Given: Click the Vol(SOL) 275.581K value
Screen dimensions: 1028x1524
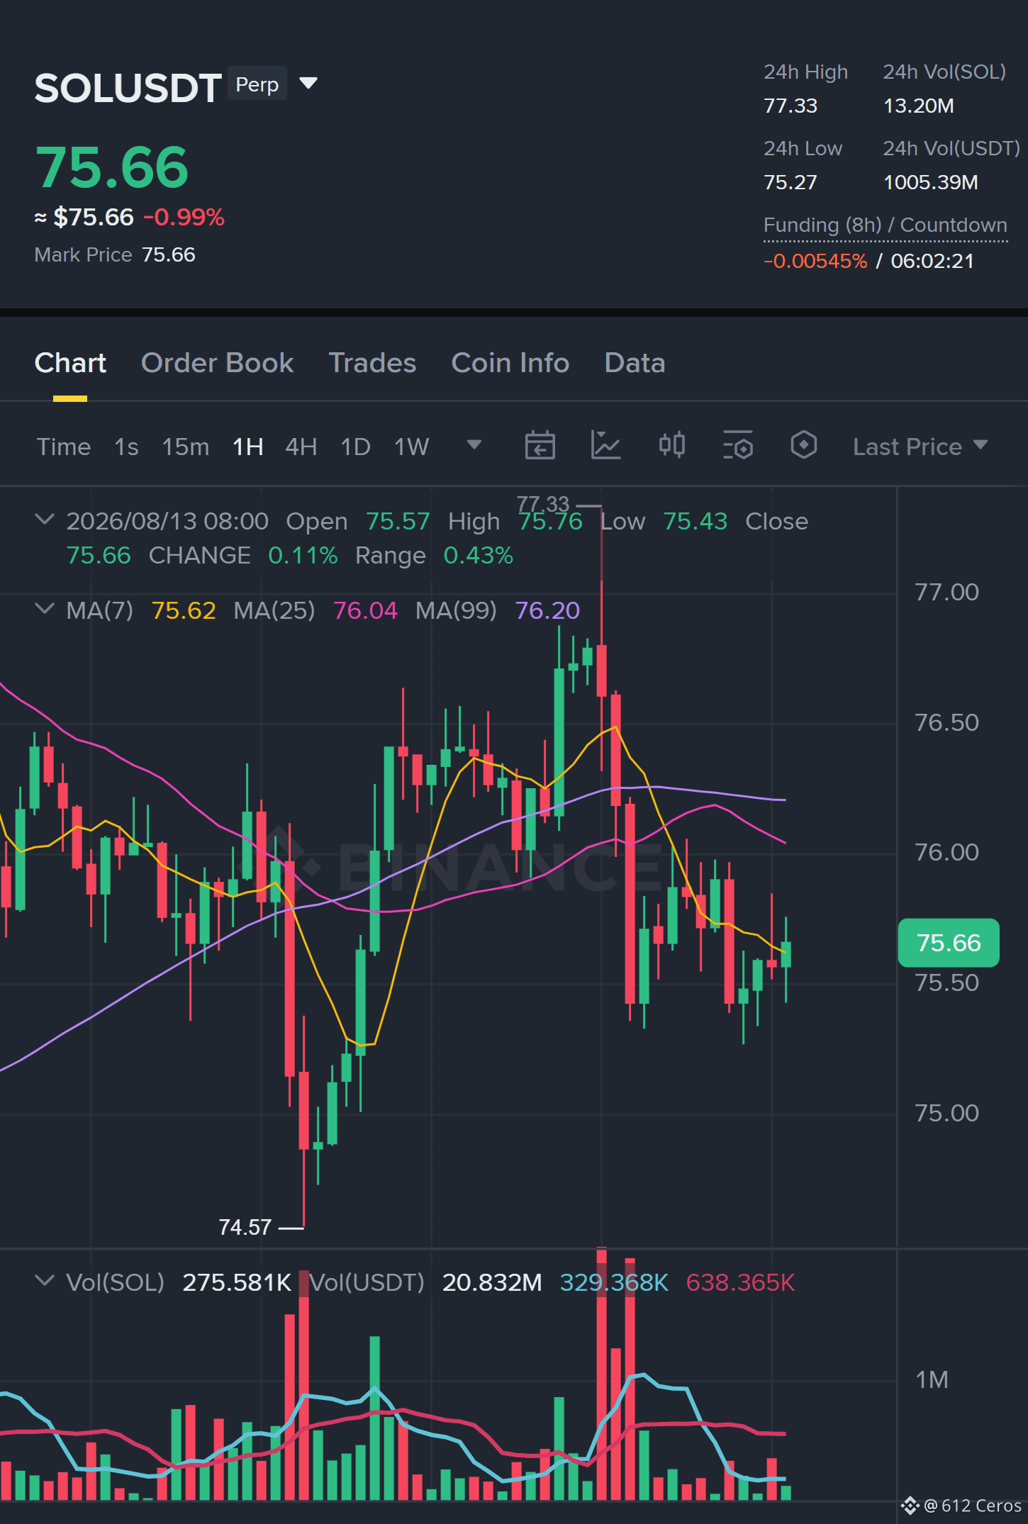Looking at the screenshot, I should click(237, 1282).
